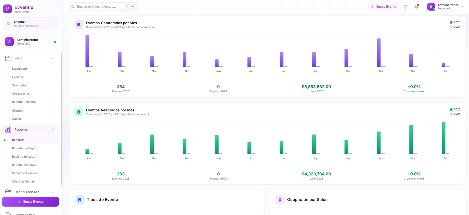Screen dimensions: 469x215
Task: Click the Reportes bar chart sidebar icon
Action: (8, 130)
